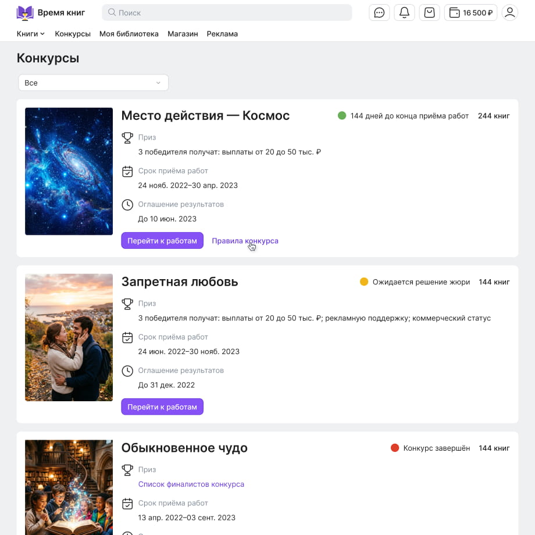
Task: Click the Время книг logo
Action: (51, 13)
